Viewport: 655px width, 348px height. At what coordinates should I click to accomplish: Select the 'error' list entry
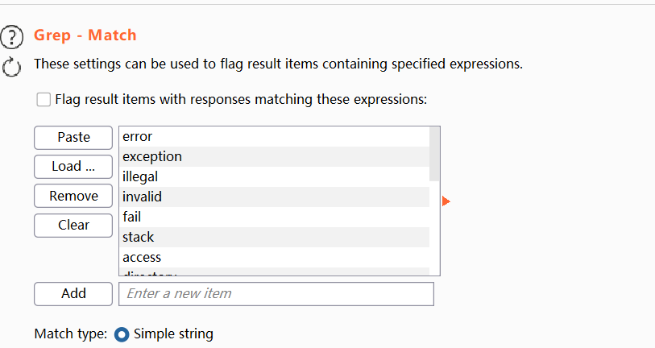274,137
